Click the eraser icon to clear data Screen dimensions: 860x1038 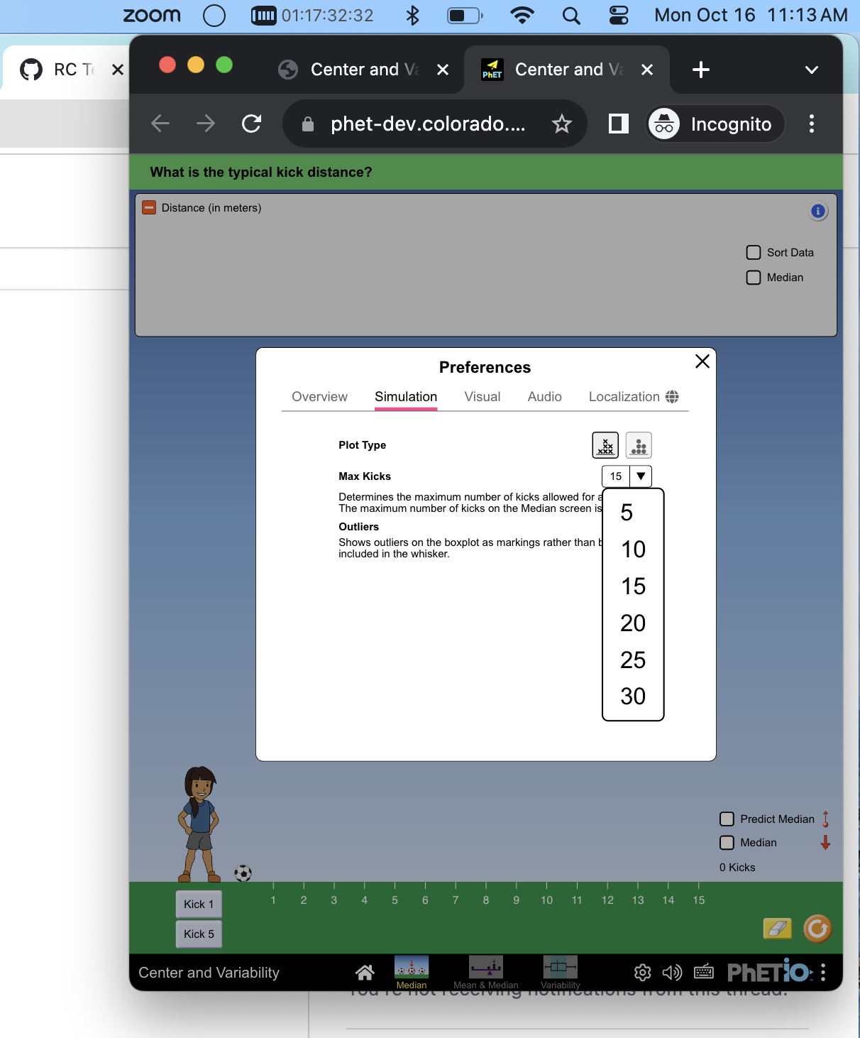pos(778,928)
